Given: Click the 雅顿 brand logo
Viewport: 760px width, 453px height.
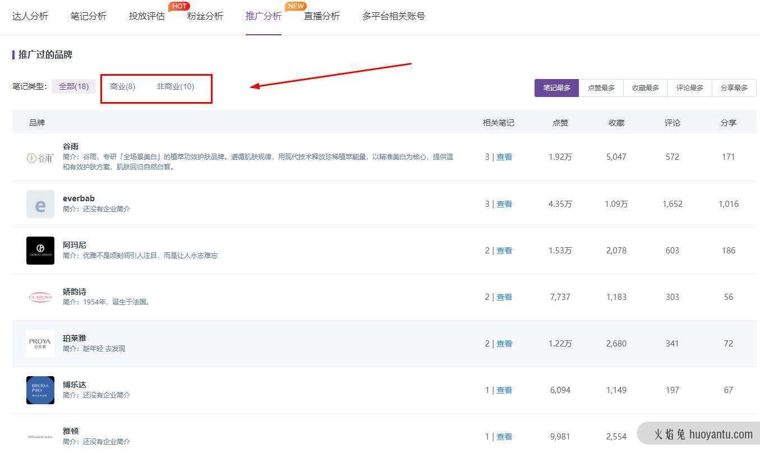Looking at the screenshot, I should tap(40, 437).
